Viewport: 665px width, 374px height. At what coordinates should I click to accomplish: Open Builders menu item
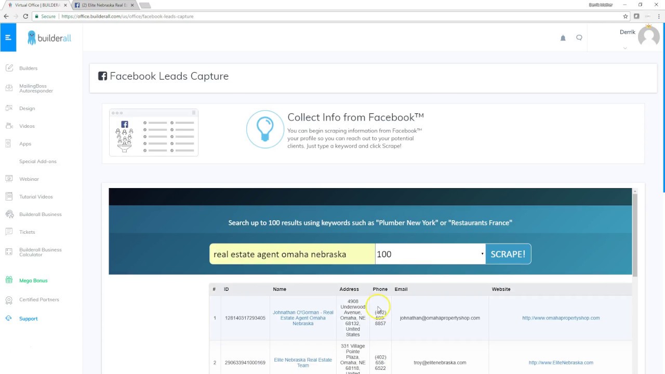pyautogui.click(x=28, y=68)
